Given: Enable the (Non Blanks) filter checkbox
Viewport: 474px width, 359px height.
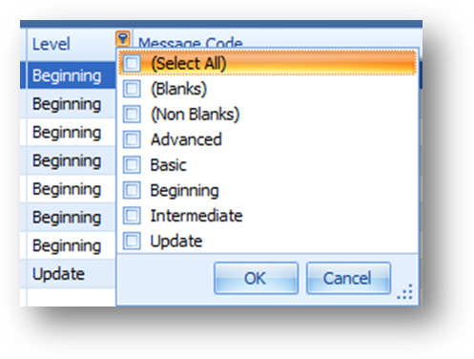Looking at the screenshot, I should tap(132, 114).
